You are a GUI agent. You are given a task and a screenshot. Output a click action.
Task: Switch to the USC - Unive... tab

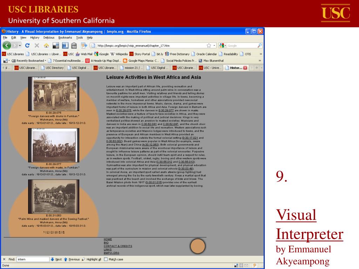(210, 68)
